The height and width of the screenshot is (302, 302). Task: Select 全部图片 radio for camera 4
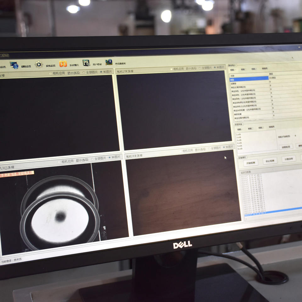209,149
